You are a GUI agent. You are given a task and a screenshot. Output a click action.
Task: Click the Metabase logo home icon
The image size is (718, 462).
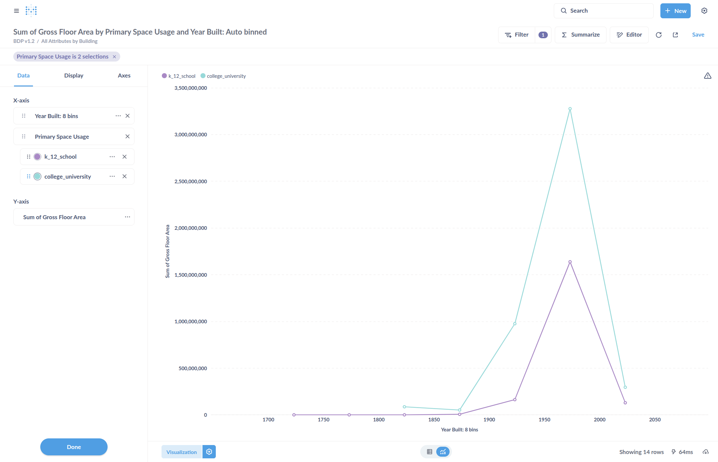31,11
